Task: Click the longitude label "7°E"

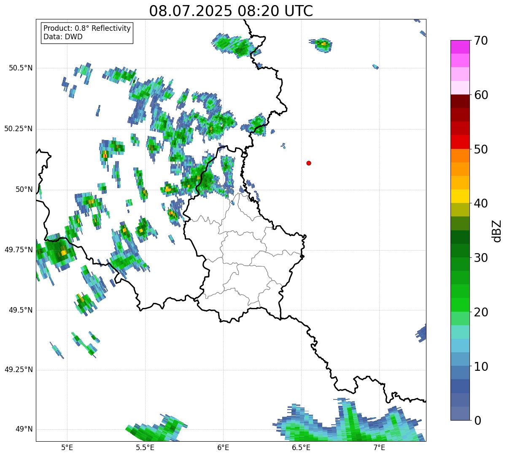Action: point(379,447)
